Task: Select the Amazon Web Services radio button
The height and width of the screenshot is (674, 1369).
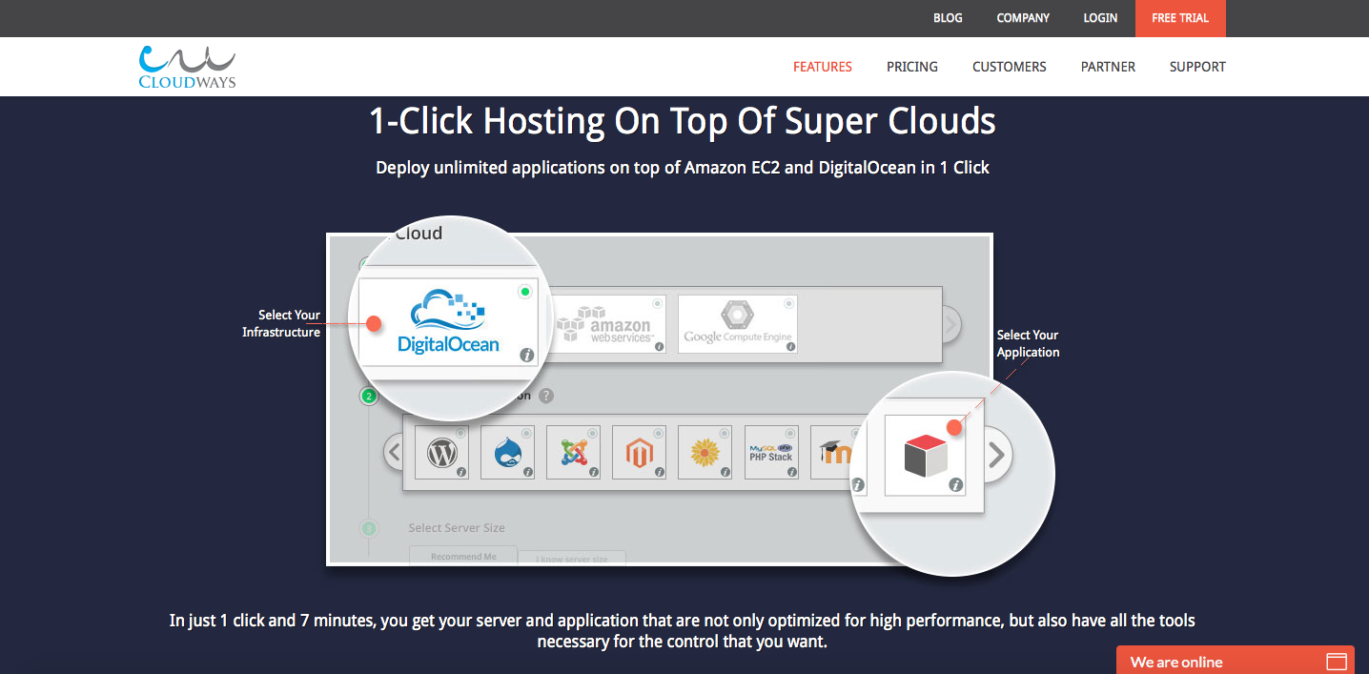Action: point(657,303)
